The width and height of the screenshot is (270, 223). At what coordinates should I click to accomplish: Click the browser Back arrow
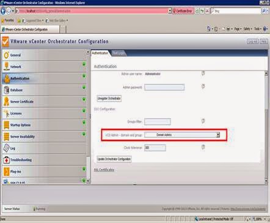click(3, 11)
